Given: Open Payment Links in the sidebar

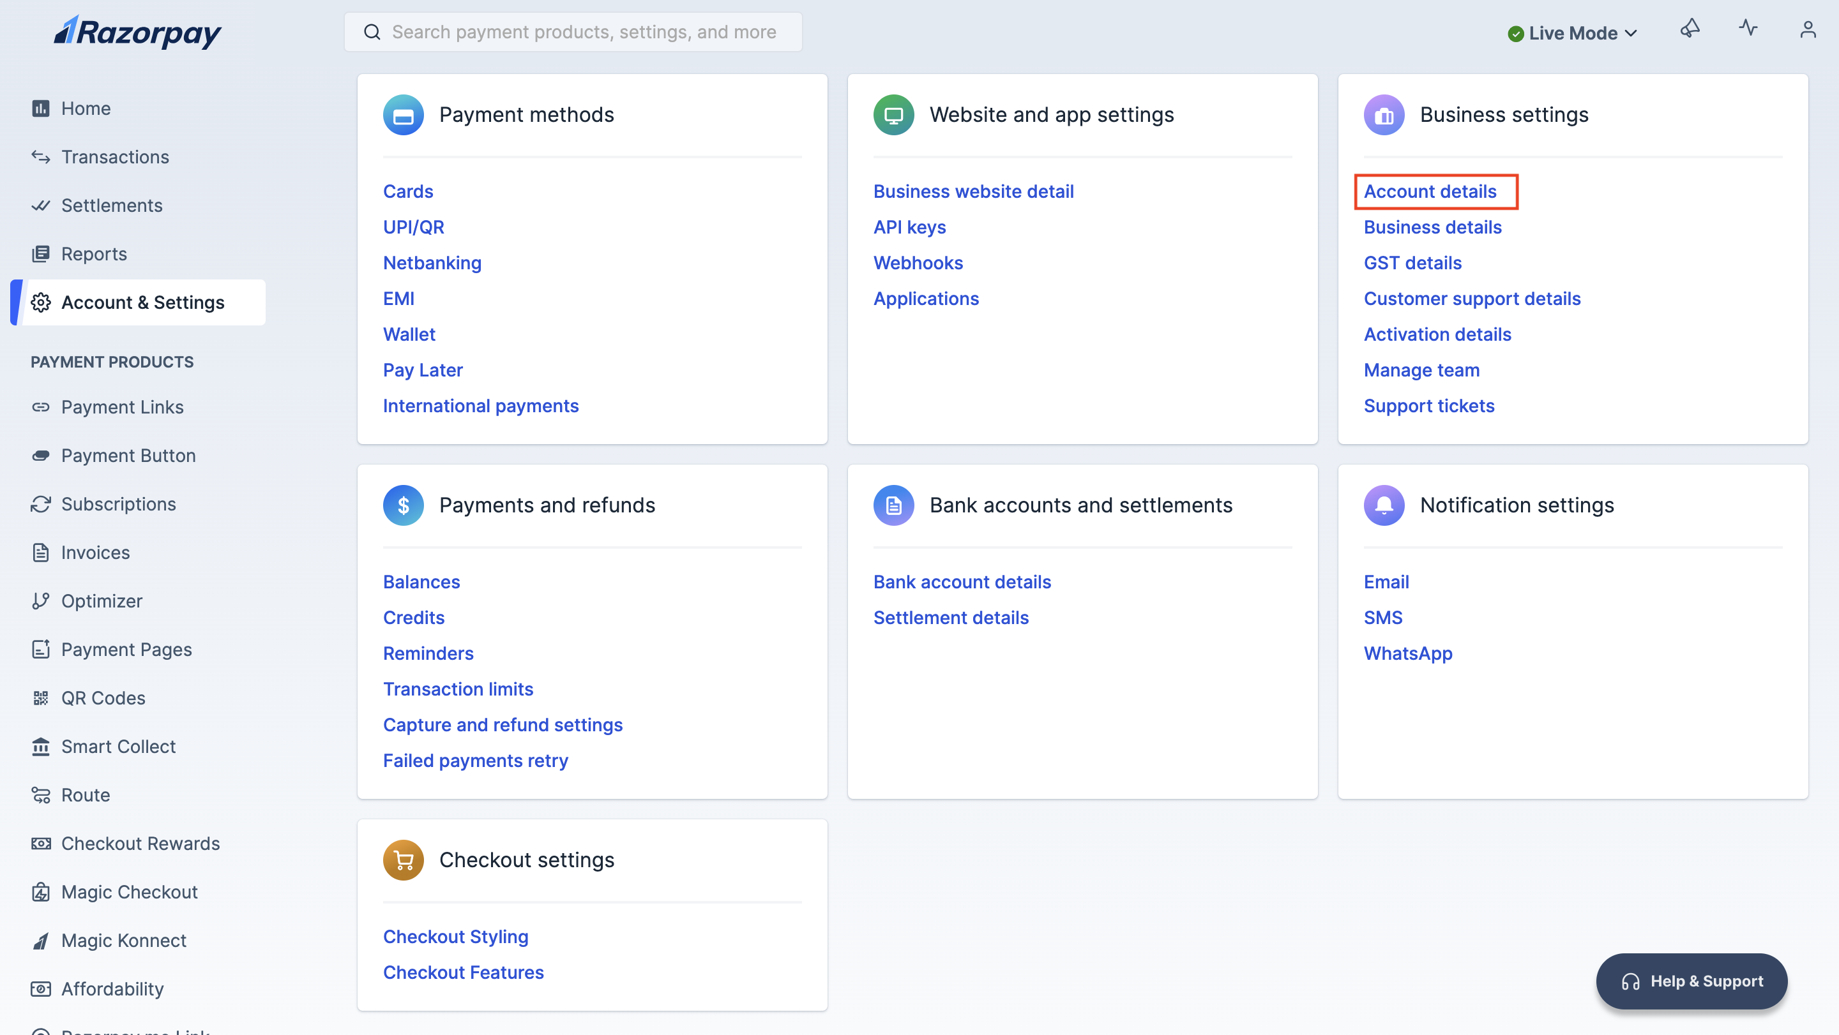Looking at the screenshot, I should tap(123, 407).
